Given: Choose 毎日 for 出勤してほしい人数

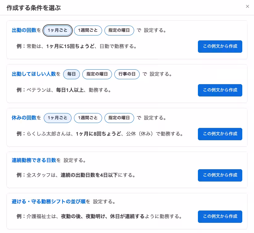Looking at the screenshot, I should (72, 74).
